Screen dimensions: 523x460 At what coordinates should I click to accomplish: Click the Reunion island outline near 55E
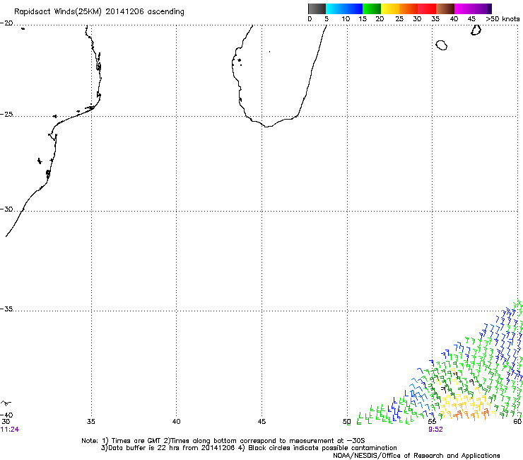pyautogui.click(x=441, y=45)
